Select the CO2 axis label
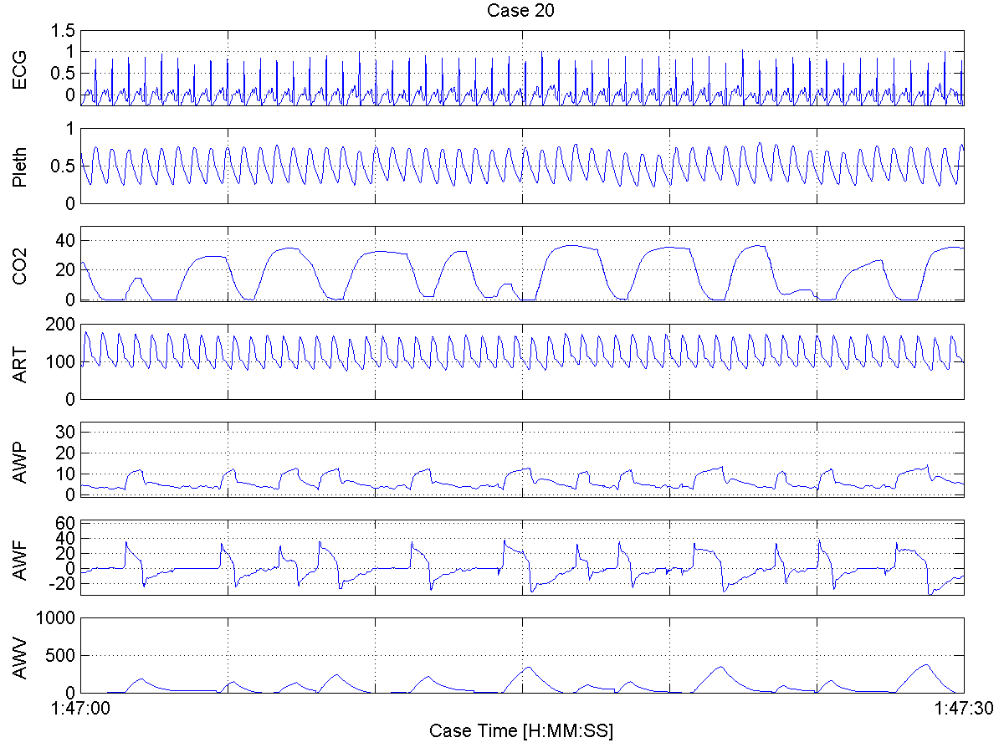This screenshot has height=753, width=1004. 20,264
